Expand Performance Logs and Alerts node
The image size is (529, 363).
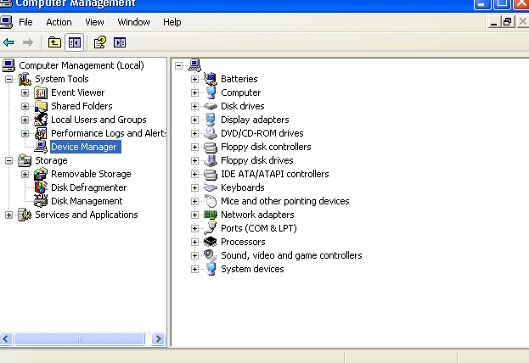pyautogui.click(x=25, y=133)
